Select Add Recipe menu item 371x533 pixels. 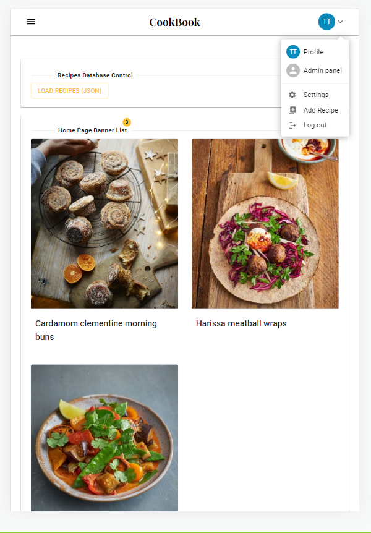pos(319,110)
